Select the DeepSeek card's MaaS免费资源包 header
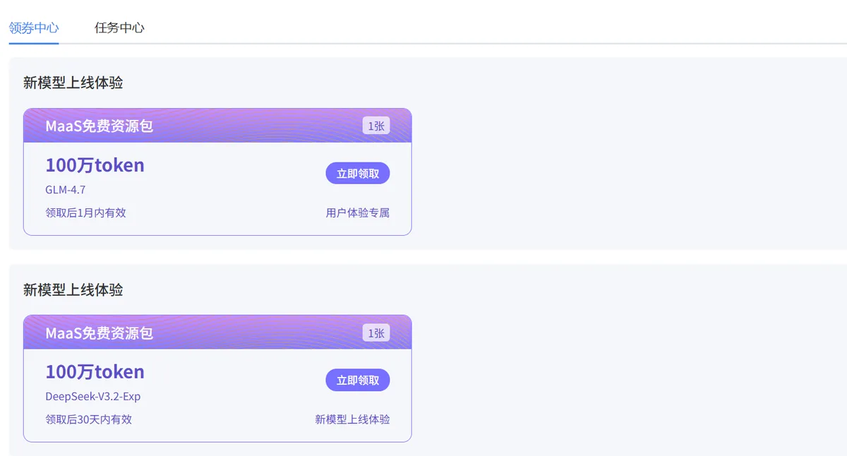 (x=100, y=333)
